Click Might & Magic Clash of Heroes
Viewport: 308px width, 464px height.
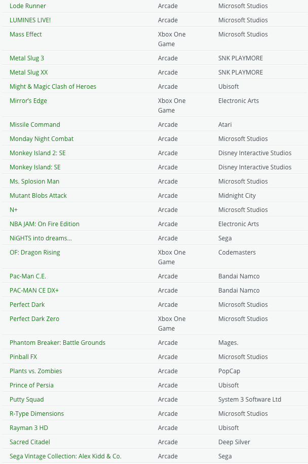(53, 86)
